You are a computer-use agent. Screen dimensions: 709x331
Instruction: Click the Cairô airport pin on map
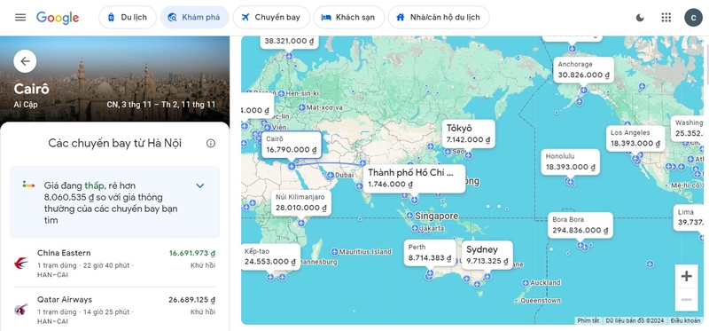[x=292, y=166]
